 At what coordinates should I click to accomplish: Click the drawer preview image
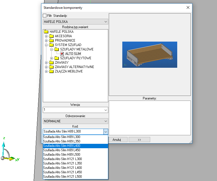[150, 55]
